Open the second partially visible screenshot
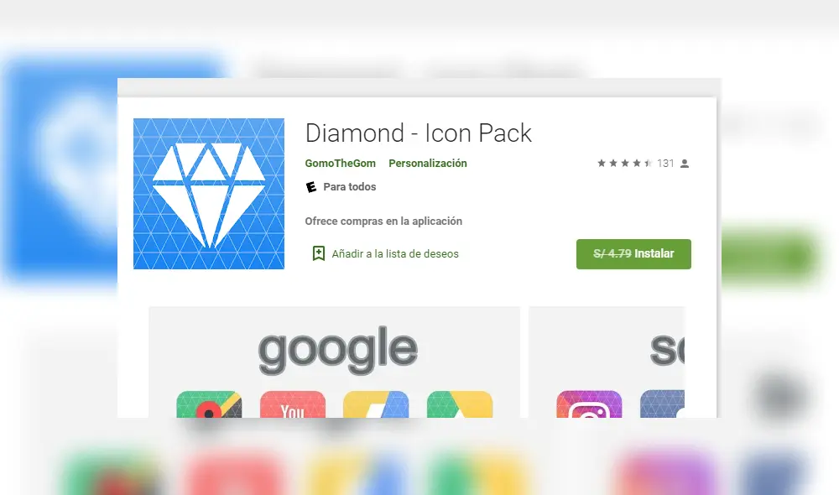This screenshot has width=839, height=495. pyautogui.click(x=607, y=362)
